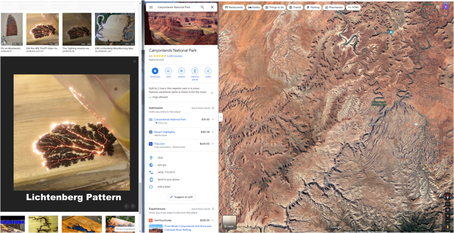Open Canyonlands National Park $15.00 admission
Screen dimensions: 454x233
(x=181, y=121)
